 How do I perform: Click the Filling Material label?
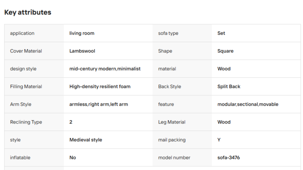click(26, 87)
